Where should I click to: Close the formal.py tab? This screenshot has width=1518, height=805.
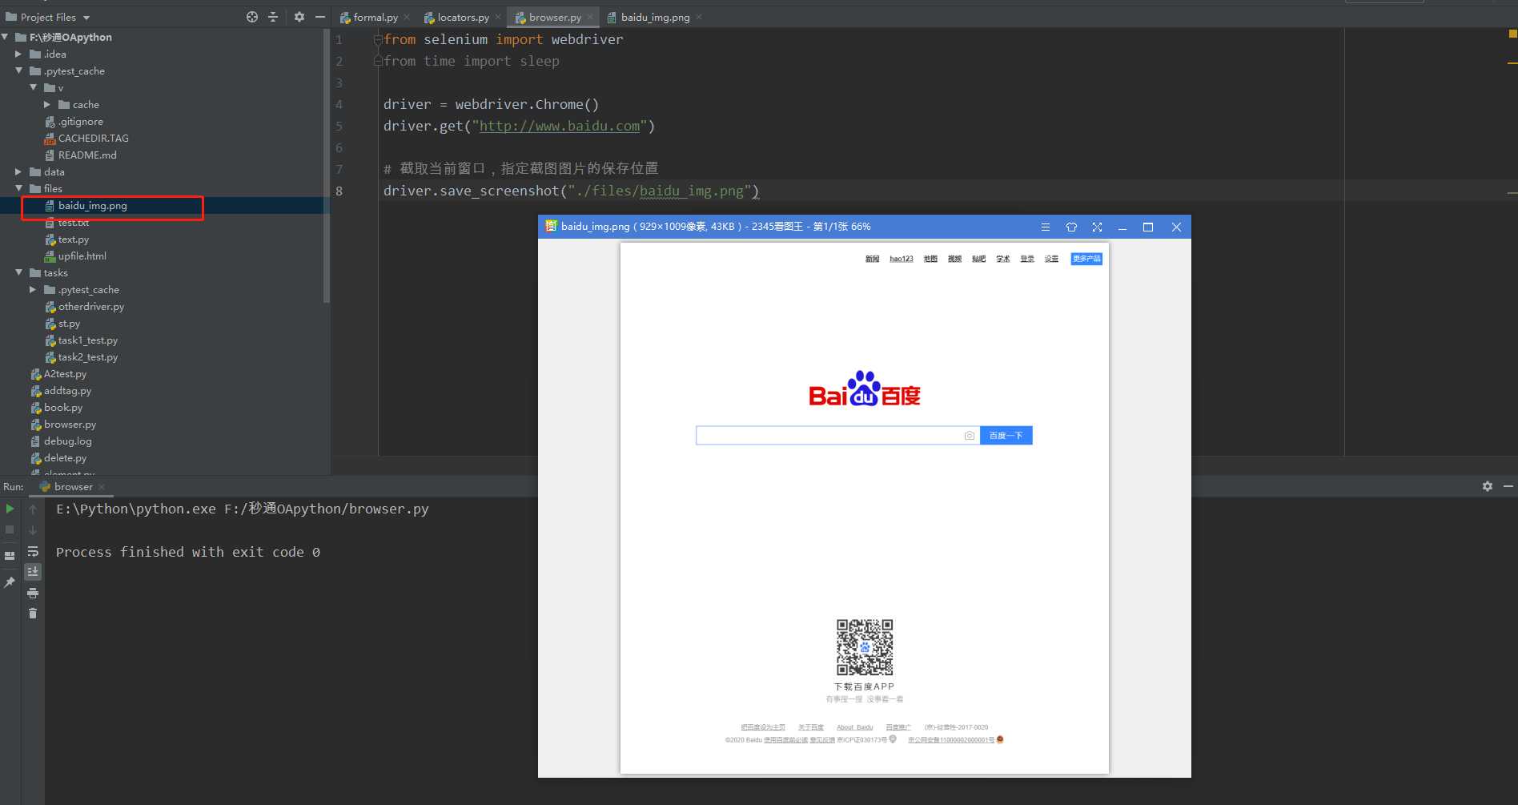point(407,17)
